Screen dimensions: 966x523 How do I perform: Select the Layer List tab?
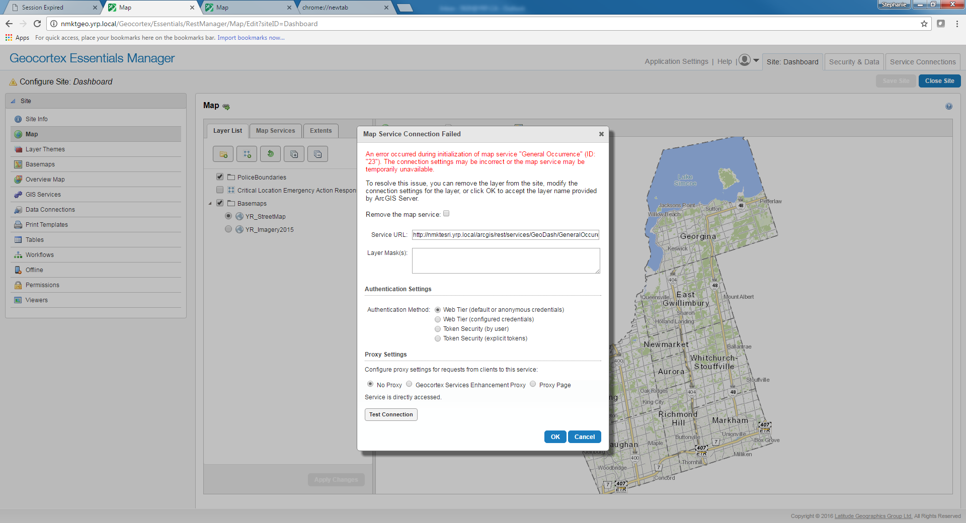[227, 131]
